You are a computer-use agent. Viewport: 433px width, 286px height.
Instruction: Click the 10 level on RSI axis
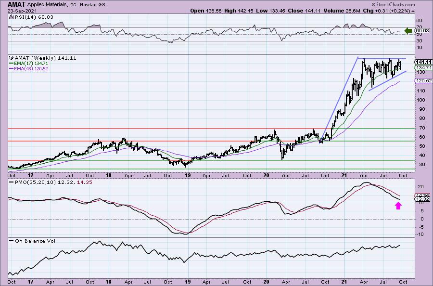(419, 48)
